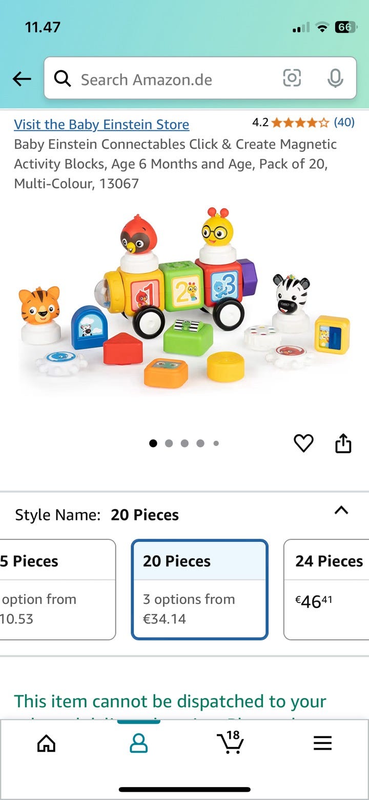Jump to fourth image carousel dot

(x=200, y=443)
